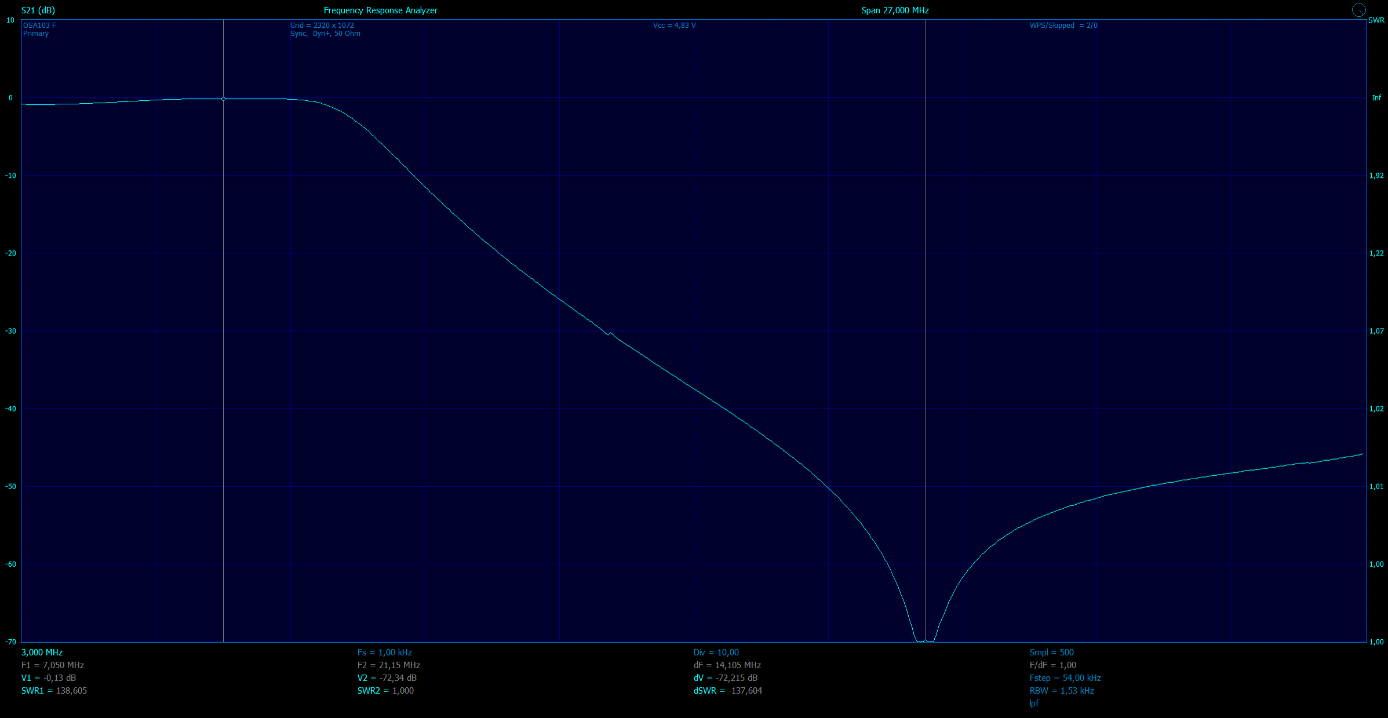Click the cursor marker dot on the trace
The image size is (1388, 718).
(223, 99)
